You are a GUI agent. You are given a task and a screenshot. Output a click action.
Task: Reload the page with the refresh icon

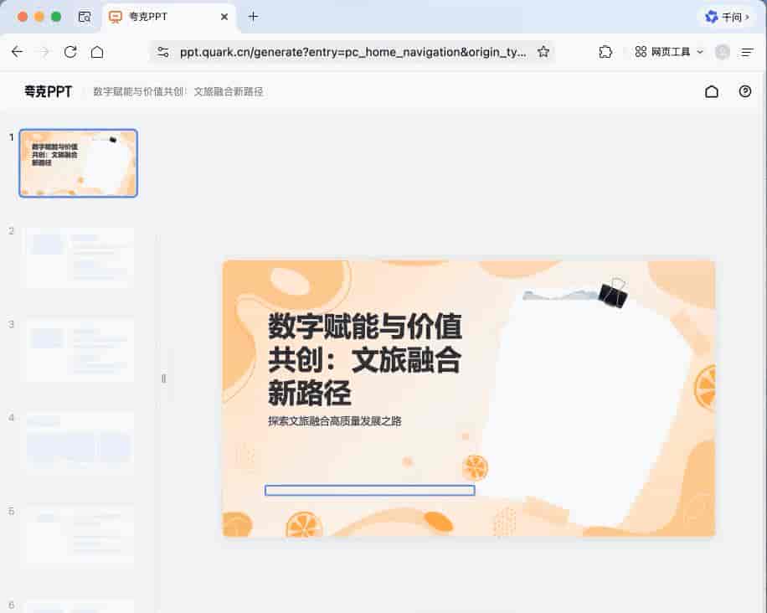[70, 52]
